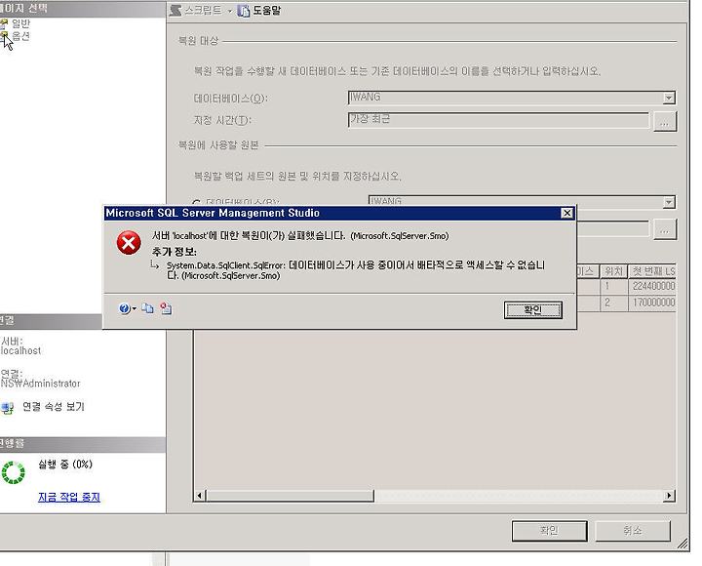Confirm the error dialog with 확인 button
Viewport: 702px width, 566px height.
click(x=532, y=309)
